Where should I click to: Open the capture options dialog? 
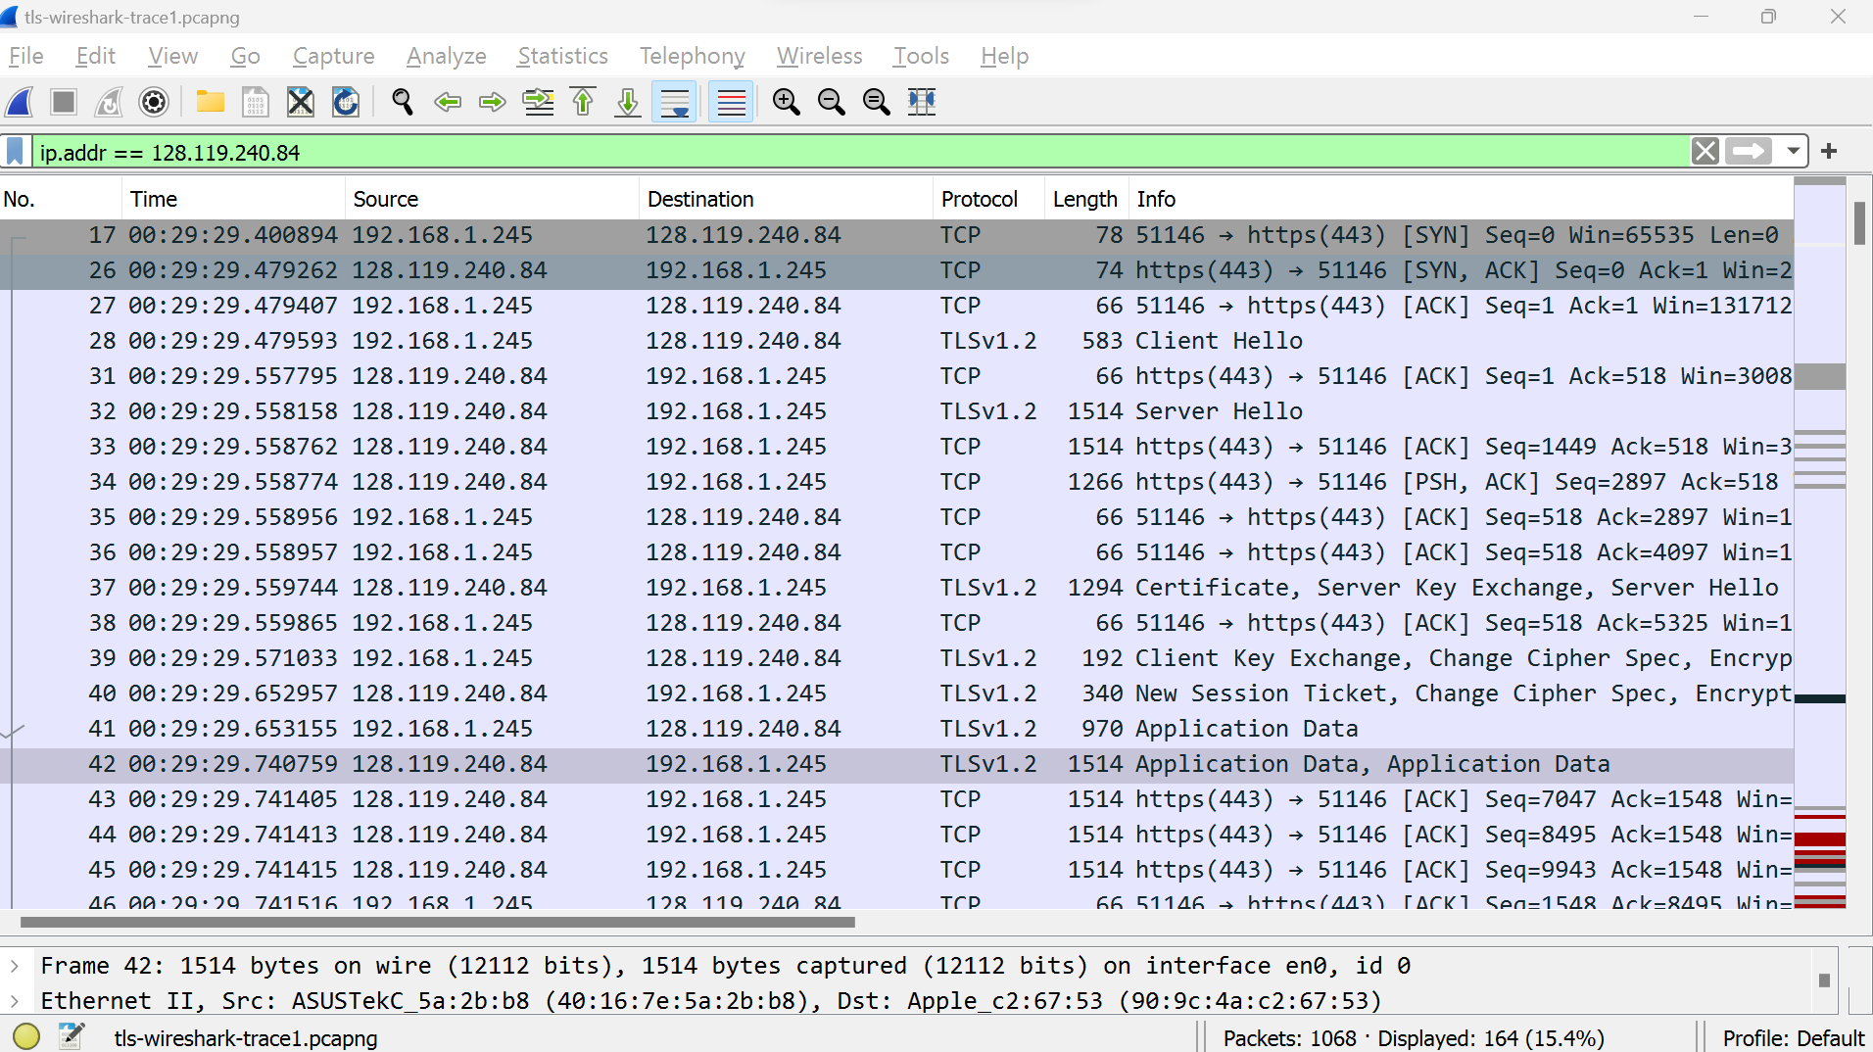tap(154, 102)
